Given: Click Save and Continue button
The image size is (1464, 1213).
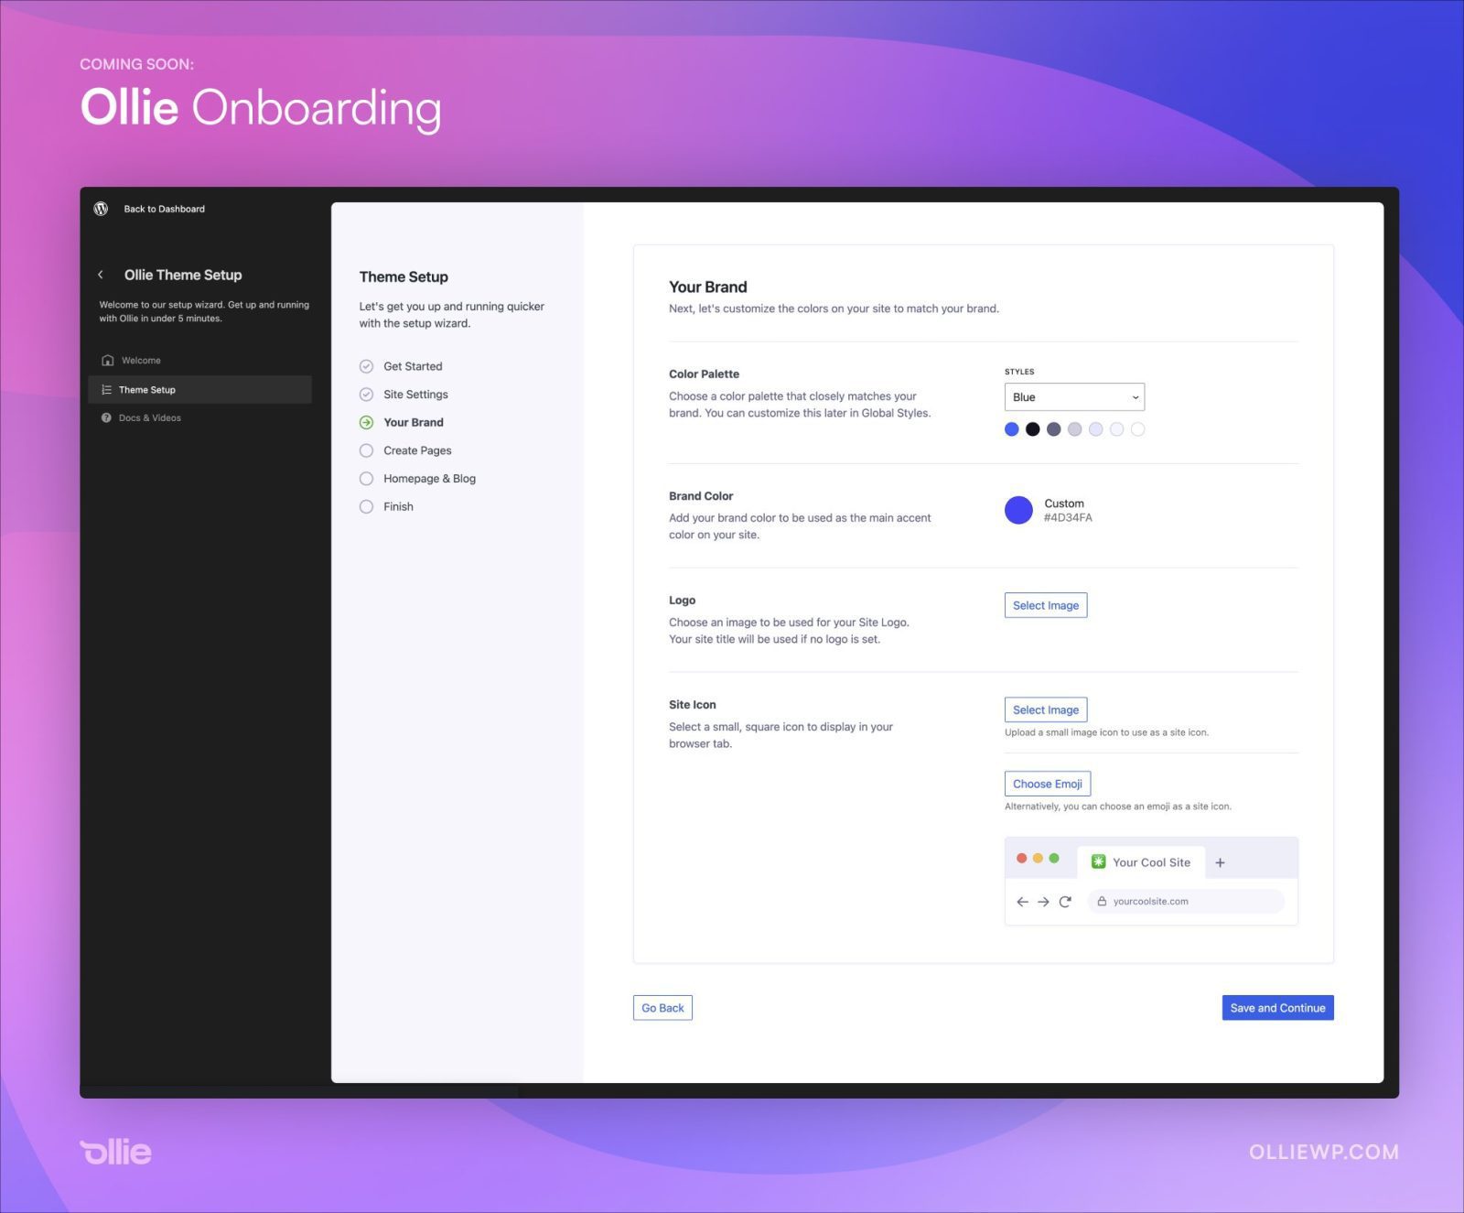Looking at the screenshot, I should (1277, 1008).
